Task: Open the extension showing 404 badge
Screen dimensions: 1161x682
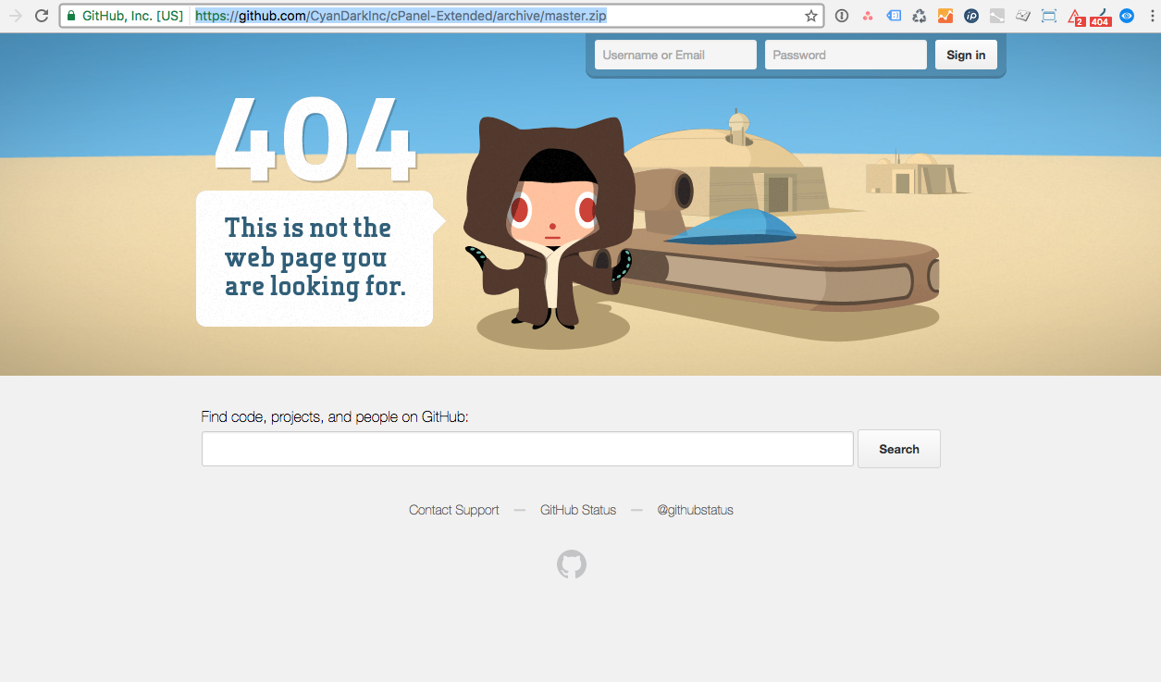Action: coord(1101,17)
